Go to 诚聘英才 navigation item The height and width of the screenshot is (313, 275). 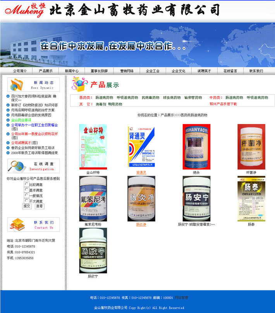pos(204,71)
